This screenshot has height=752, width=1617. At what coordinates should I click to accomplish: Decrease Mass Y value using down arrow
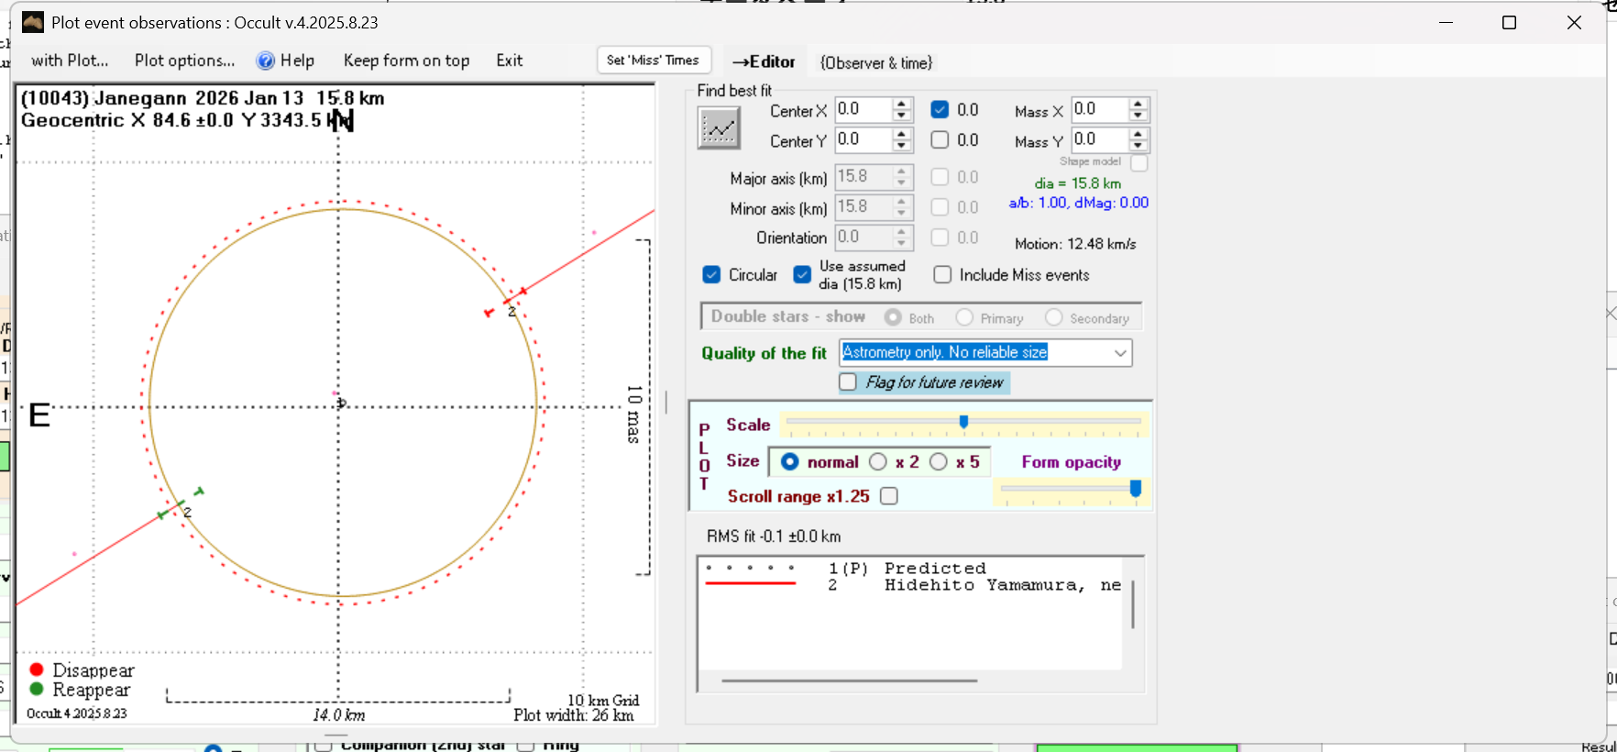pyautogui.click(x=1138, y=147)
